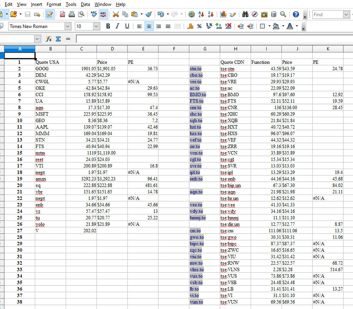Click the Function Wizard fx icon
353x309 pixels.
(49, 39)
